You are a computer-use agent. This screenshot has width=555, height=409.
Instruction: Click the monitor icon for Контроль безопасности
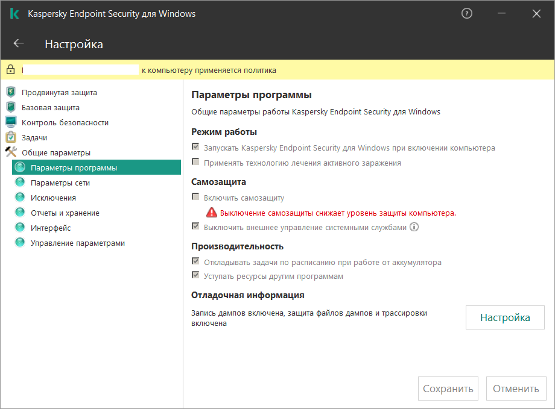10,122
